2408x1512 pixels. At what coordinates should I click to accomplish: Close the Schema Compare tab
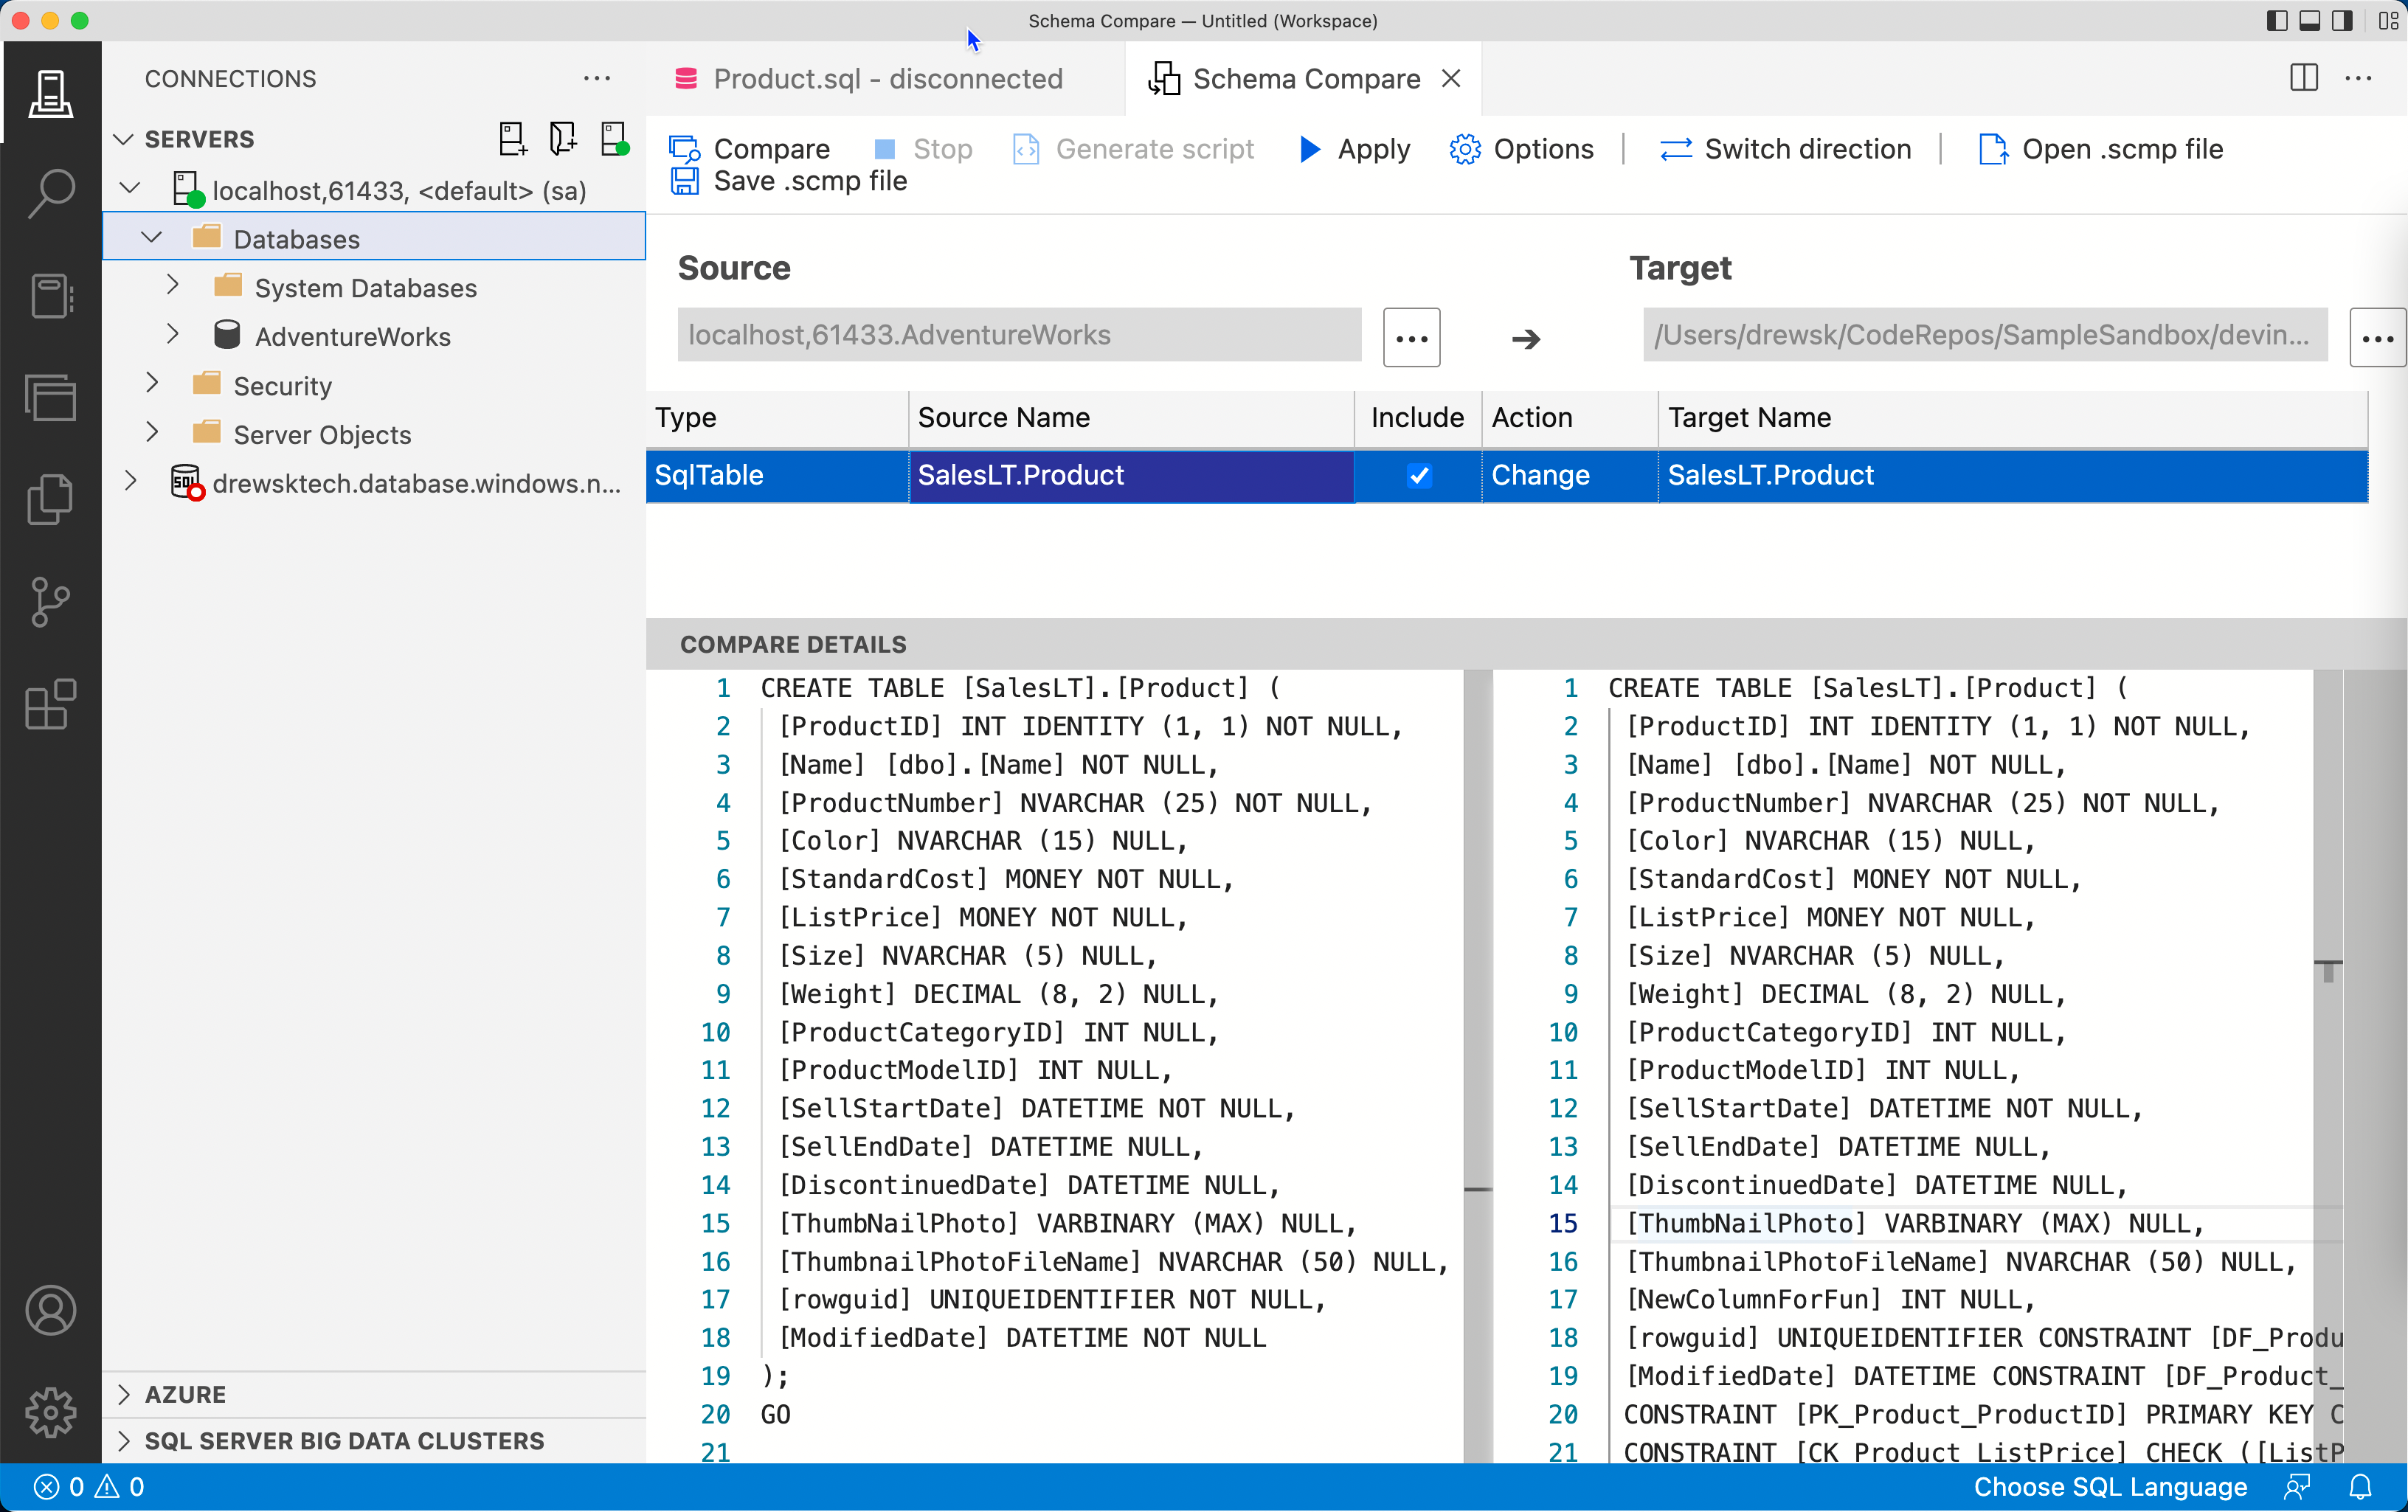pyautogui.click(x=1451, y=78)
